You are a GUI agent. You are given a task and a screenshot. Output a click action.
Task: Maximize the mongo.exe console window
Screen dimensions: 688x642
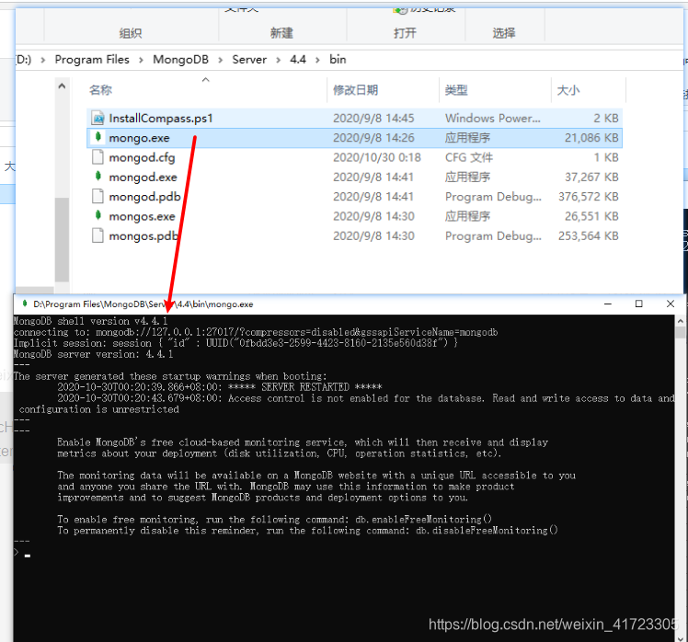[x=639, y=304]
